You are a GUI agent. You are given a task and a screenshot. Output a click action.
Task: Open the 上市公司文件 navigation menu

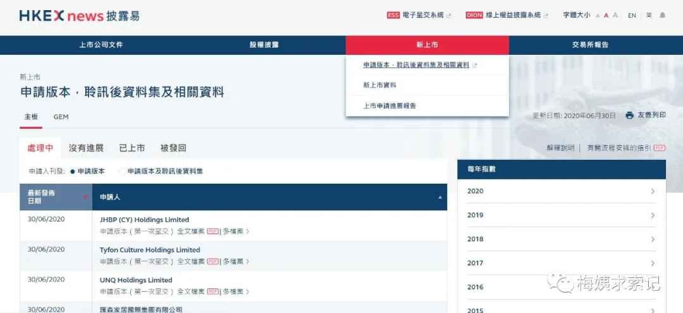pos(101,45)
